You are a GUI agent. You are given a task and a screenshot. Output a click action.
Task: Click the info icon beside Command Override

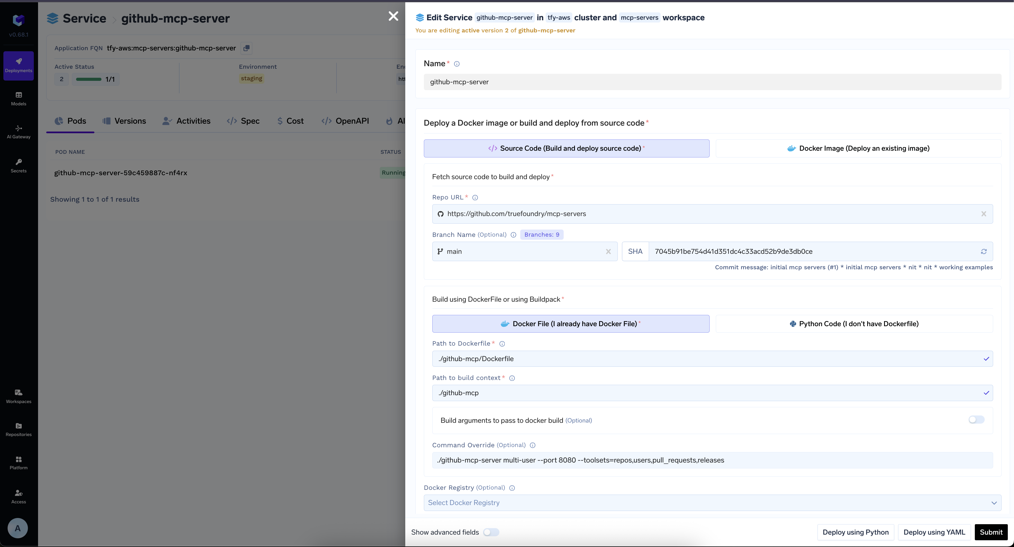(532, 445)
